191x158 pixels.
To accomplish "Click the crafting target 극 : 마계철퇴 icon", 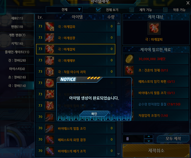I will pos(154,28).
